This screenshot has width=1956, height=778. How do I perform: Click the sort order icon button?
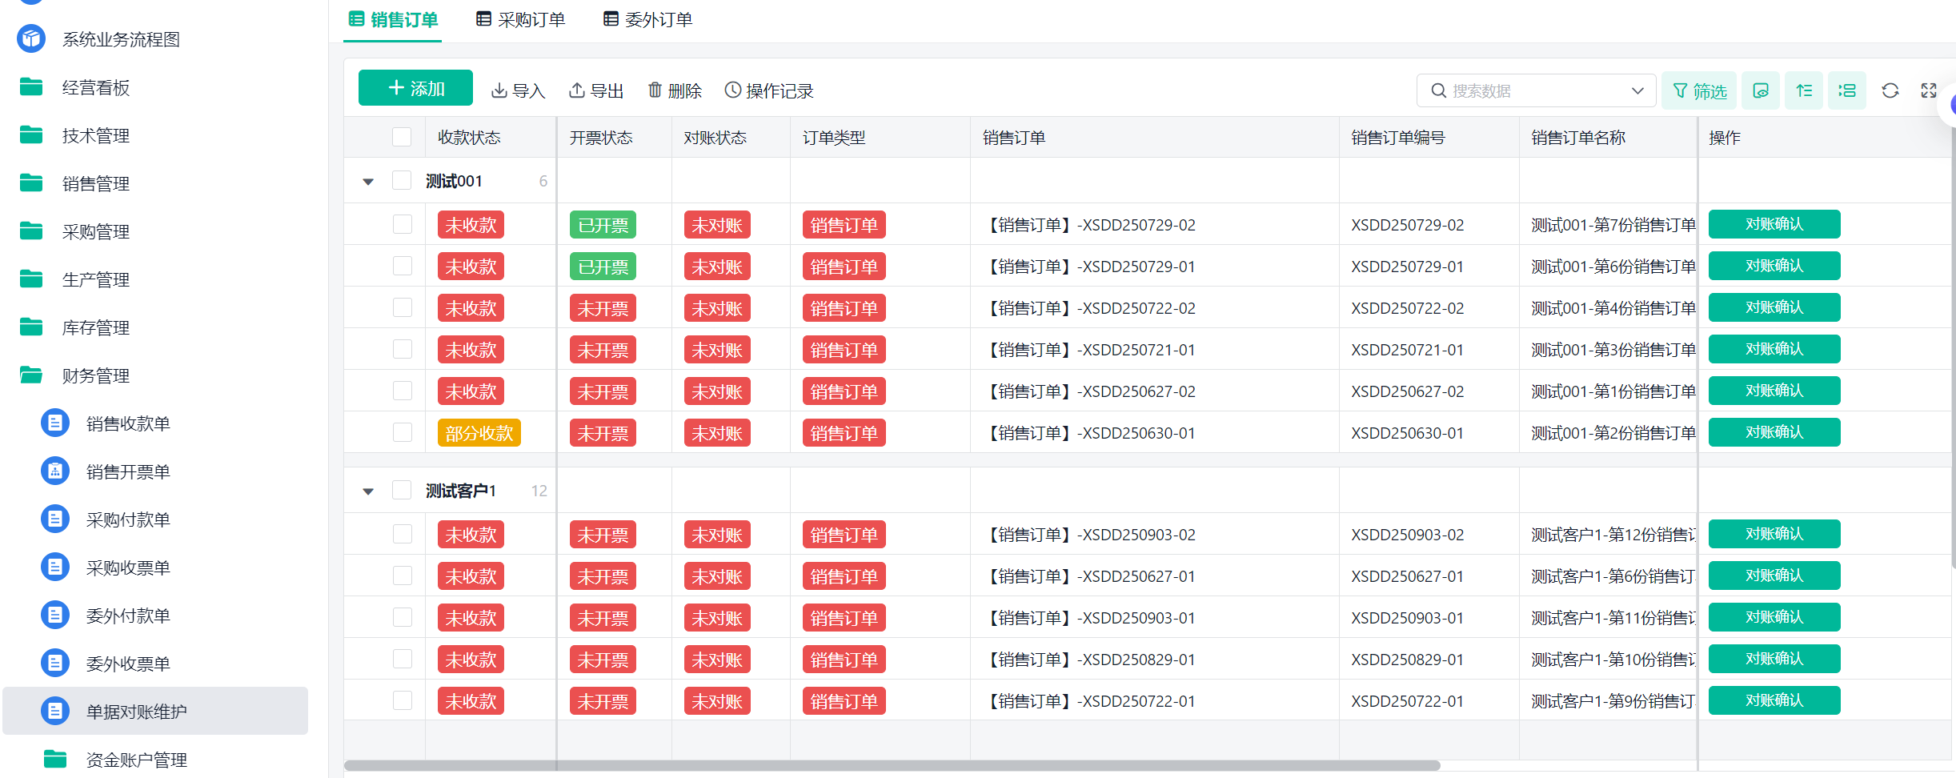1804,90
